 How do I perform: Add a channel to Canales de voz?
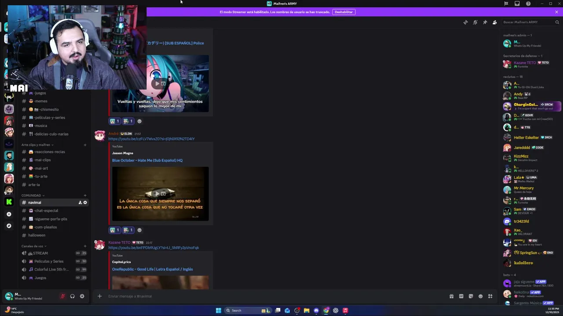[85, 246]
